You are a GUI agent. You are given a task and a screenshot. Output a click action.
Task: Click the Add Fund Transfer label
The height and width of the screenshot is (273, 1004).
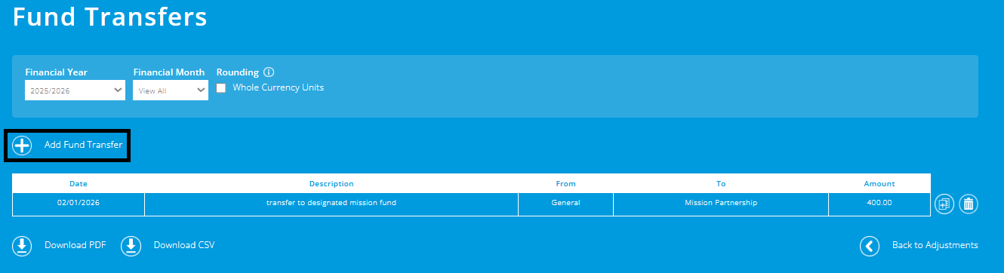(x=83, y=145)
